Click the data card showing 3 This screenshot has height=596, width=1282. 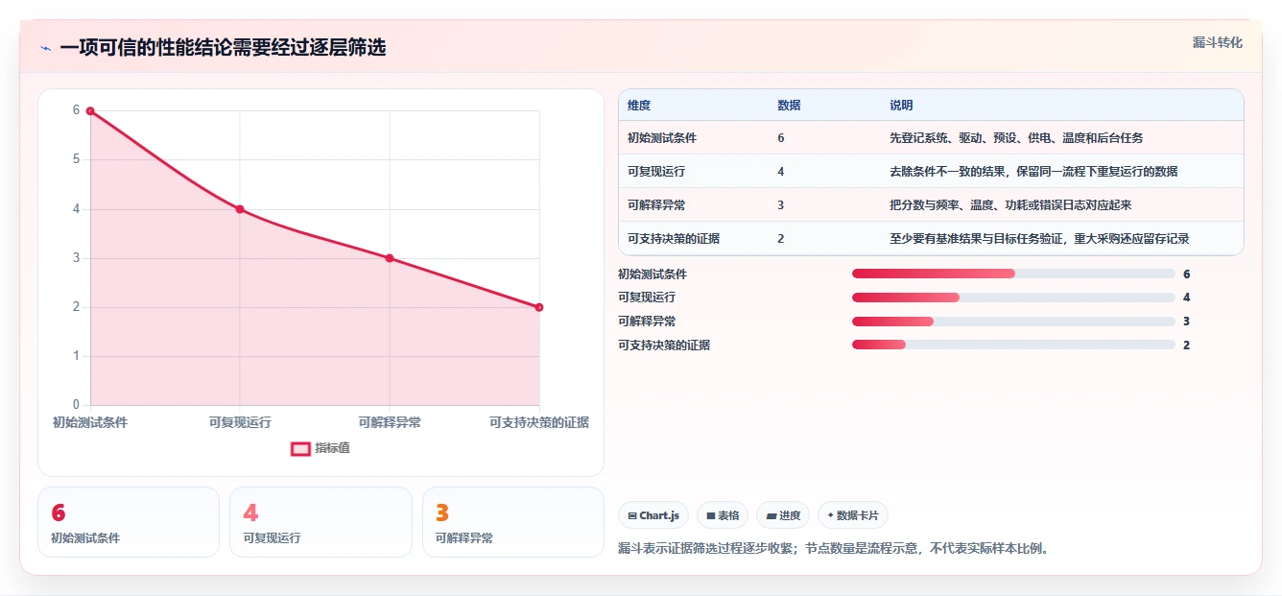[x=513, y=522]
